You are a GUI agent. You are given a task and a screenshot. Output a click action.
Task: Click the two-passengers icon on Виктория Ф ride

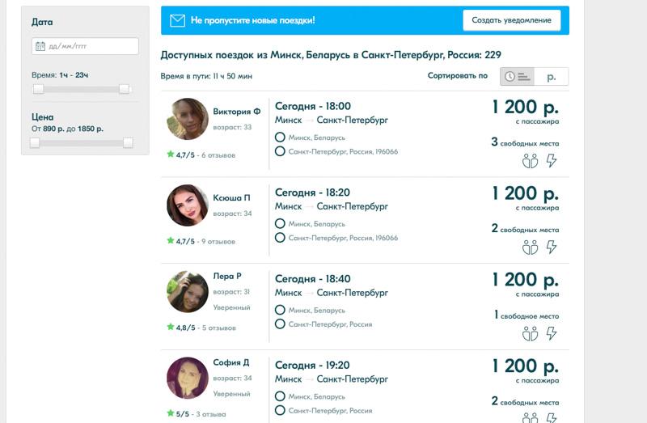(x=531, y=160)
